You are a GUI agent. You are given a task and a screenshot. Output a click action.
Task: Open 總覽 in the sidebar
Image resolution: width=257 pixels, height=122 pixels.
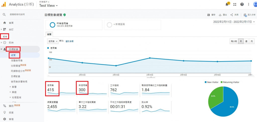point(13,55)
